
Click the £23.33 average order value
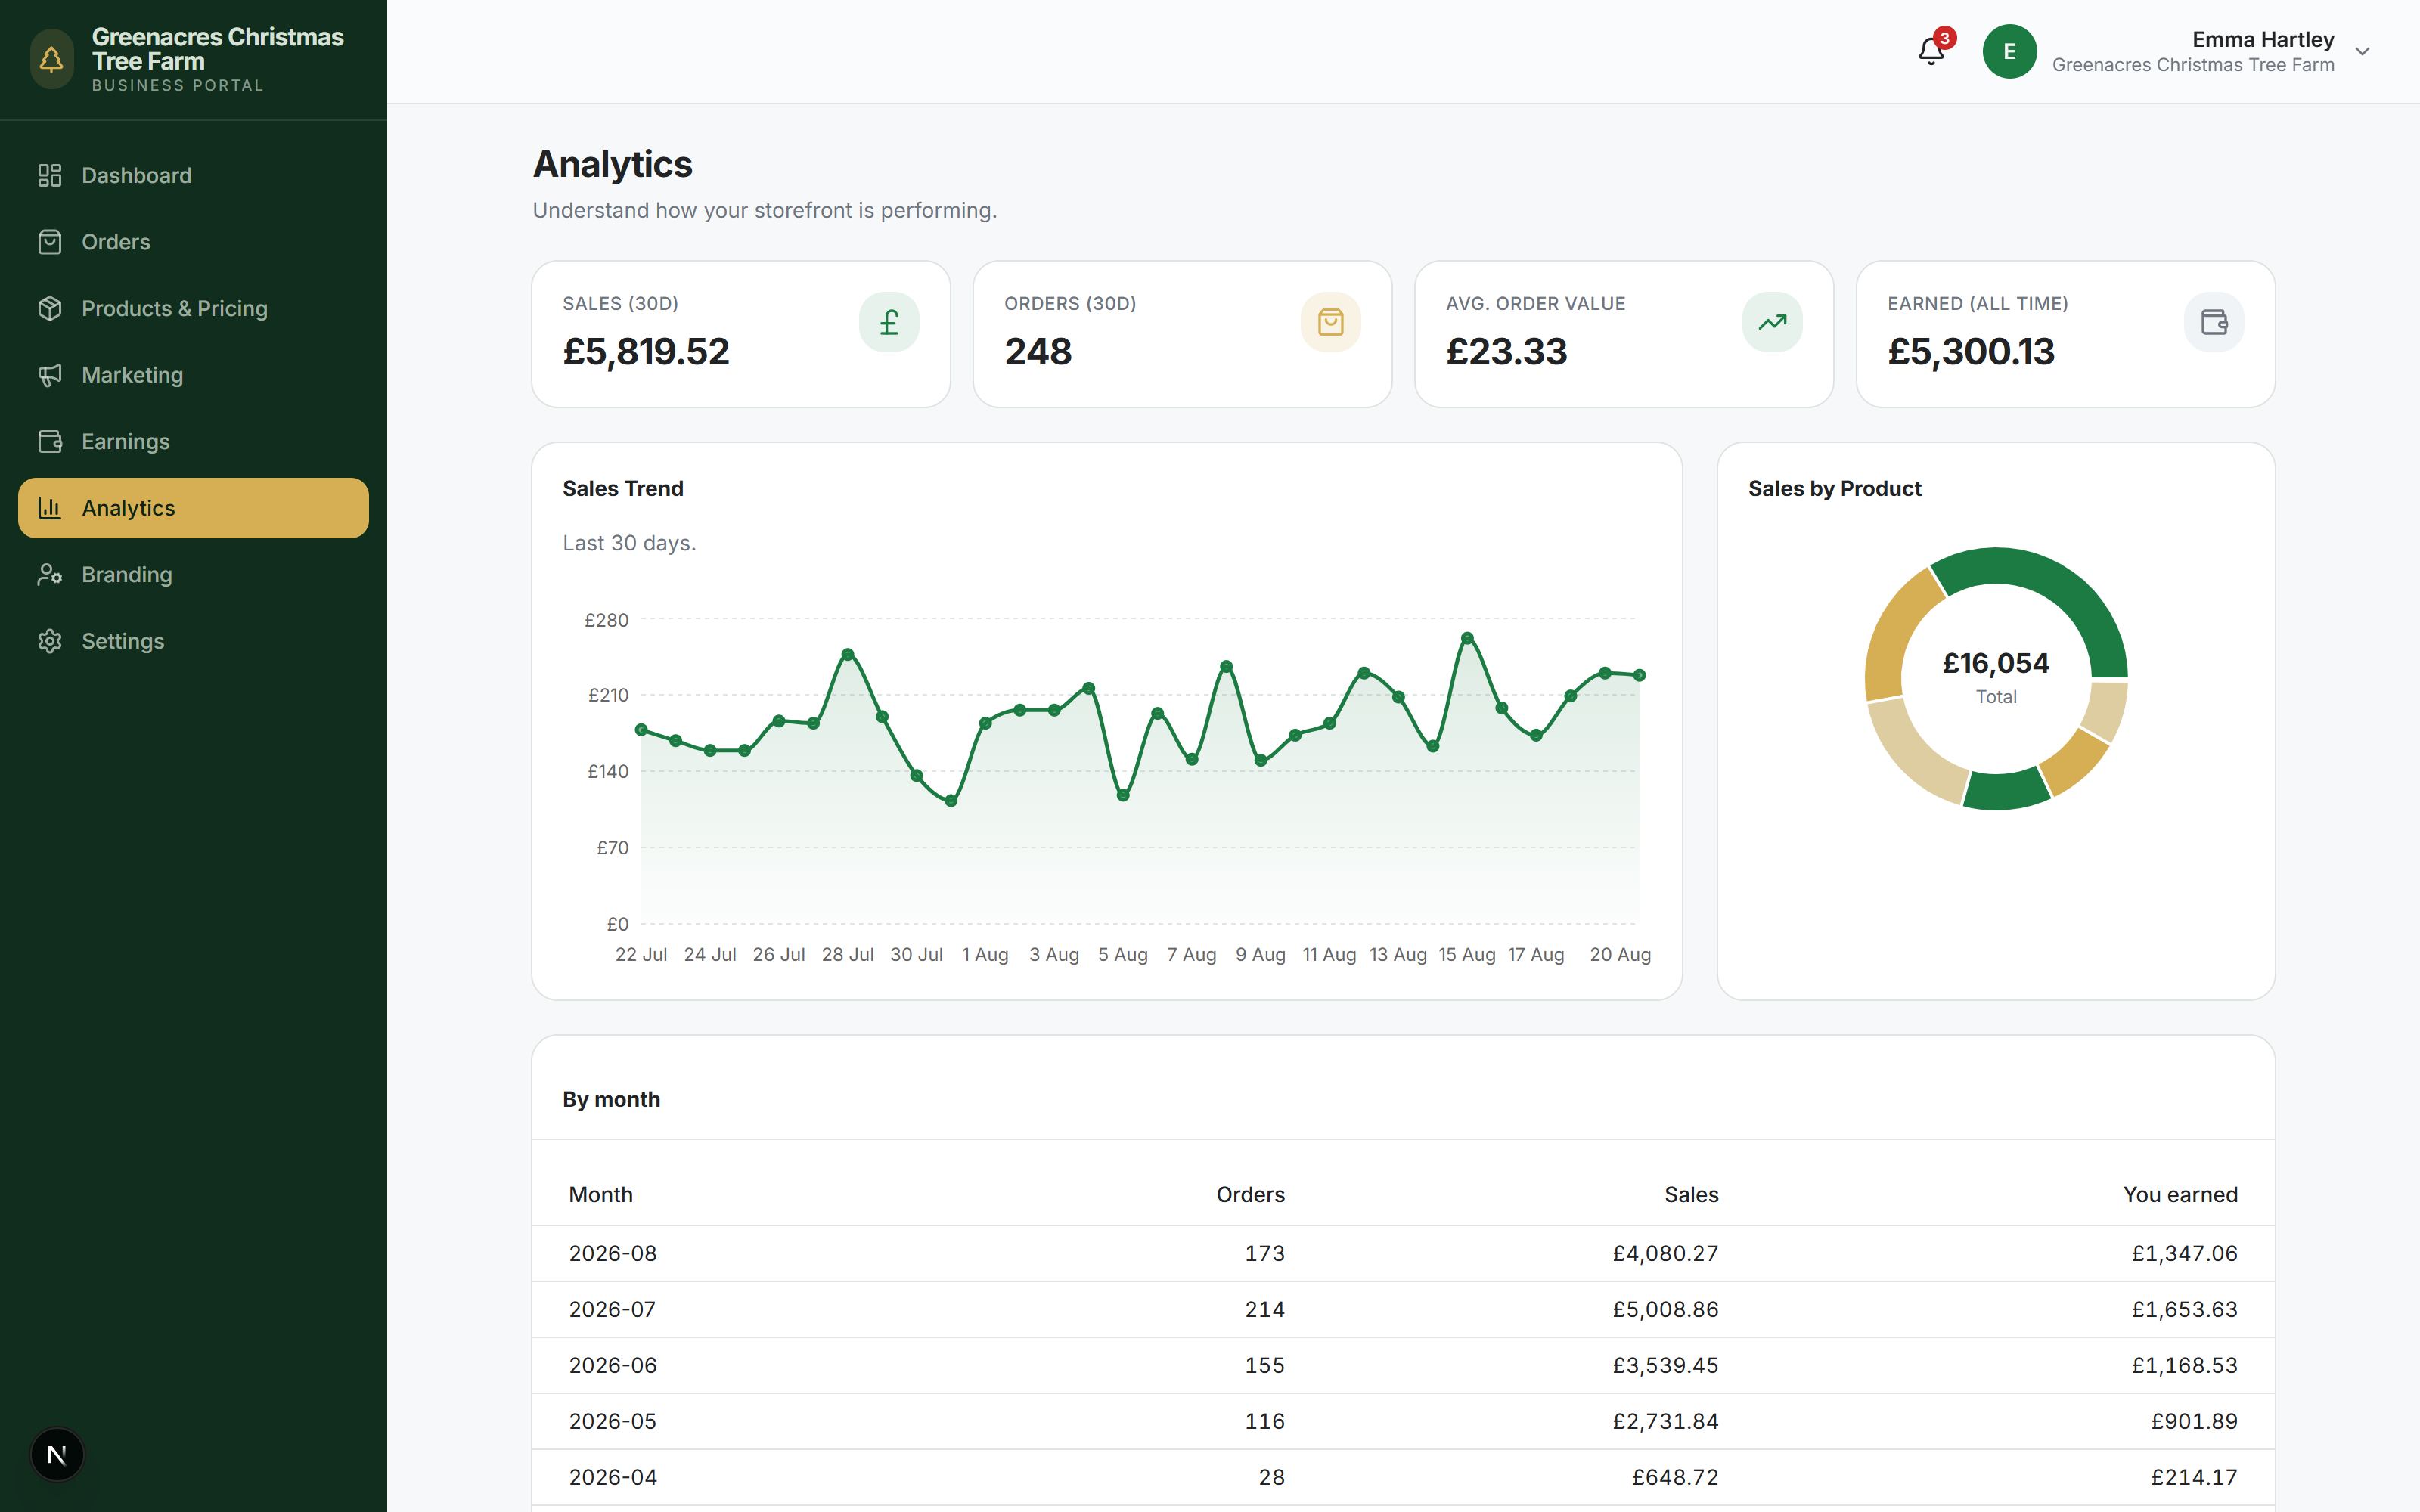click(1506, 352)
